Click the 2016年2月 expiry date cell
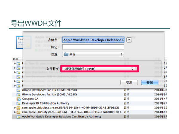 [161, 116]
